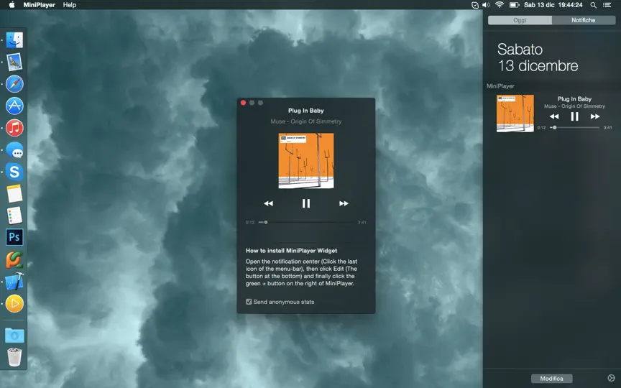Viewport: 621px width, 388px height.
Task: Open the Trash in the Dock
Action: point(14,357)
